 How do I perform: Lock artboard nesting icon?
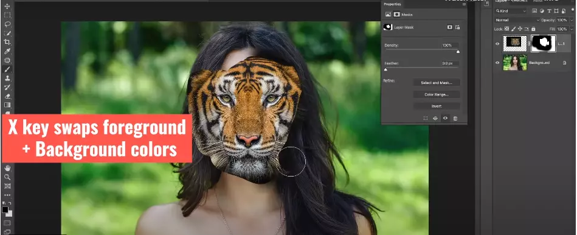[x=527, y=29]
